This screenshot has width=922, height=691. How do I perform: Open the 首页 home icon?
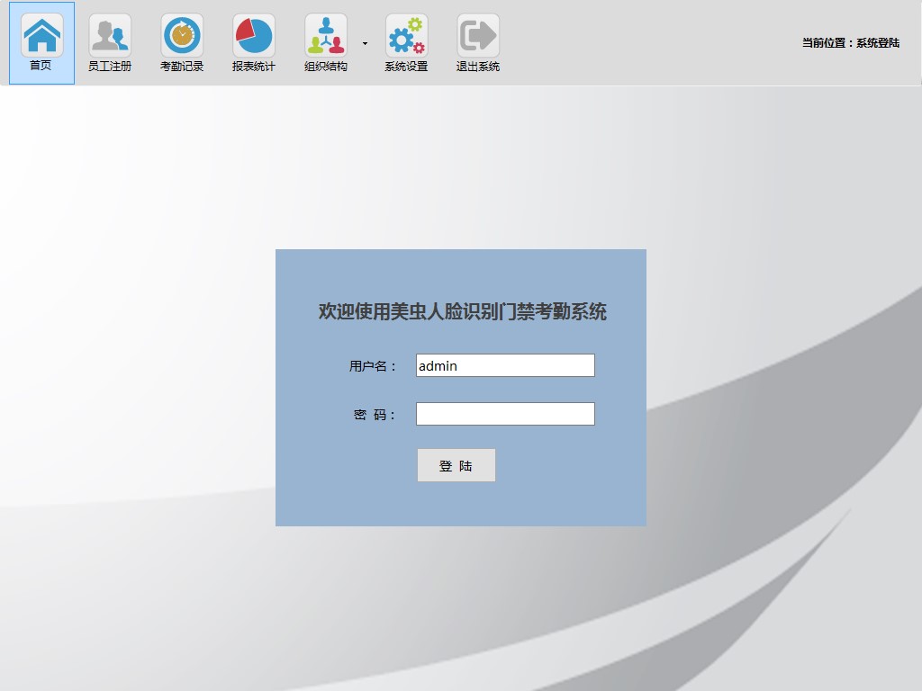[41, 43]
